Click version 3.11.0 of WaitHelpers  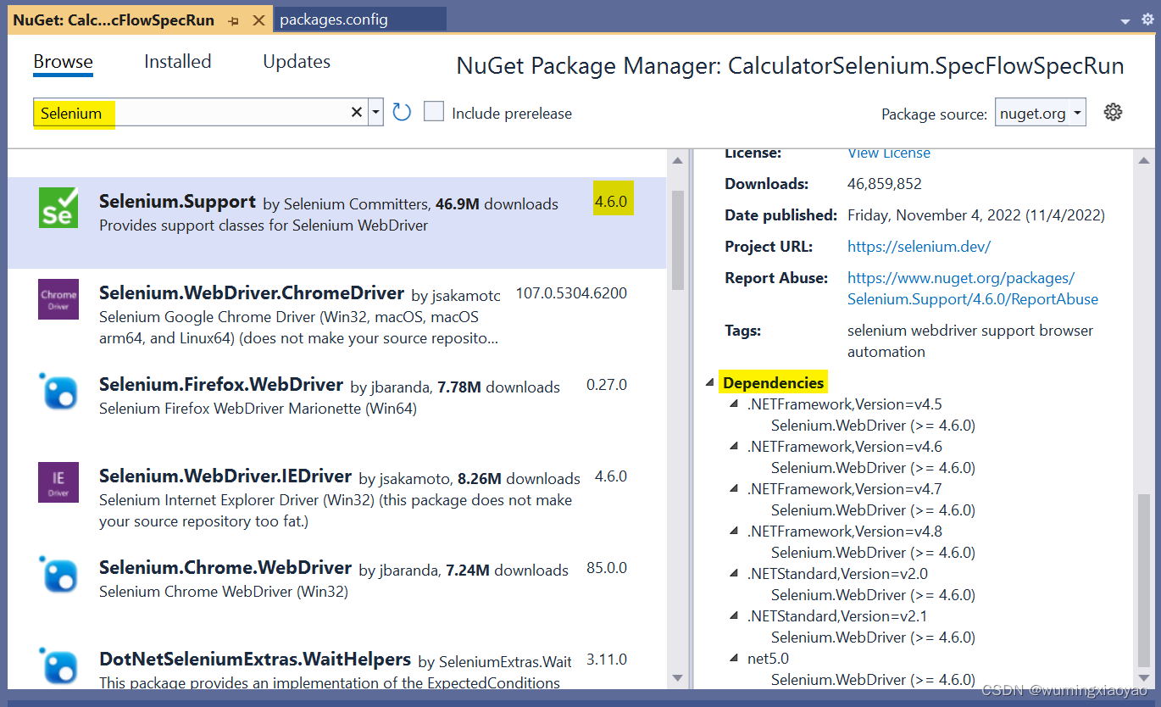click(607, 660)
